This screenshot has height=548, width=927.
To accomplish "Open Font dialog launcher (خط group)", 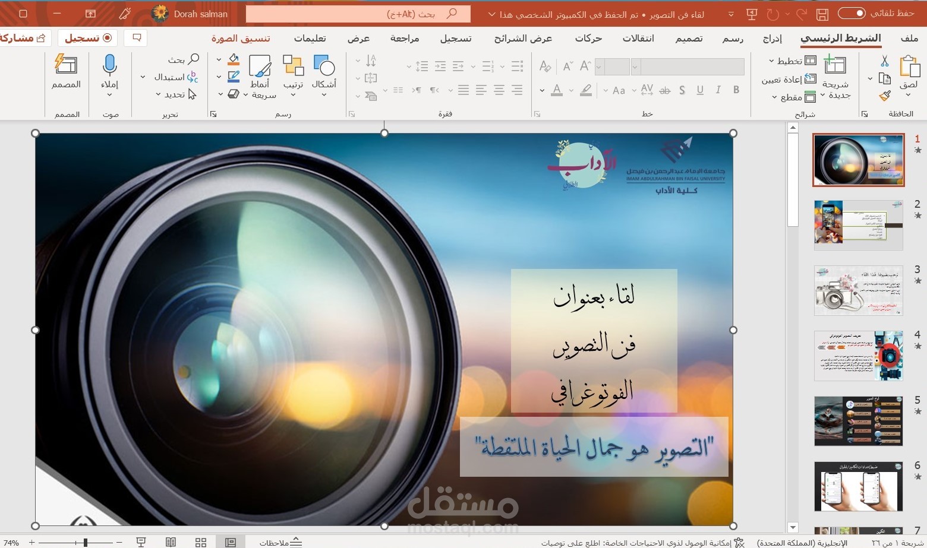I will click(537, 114).
